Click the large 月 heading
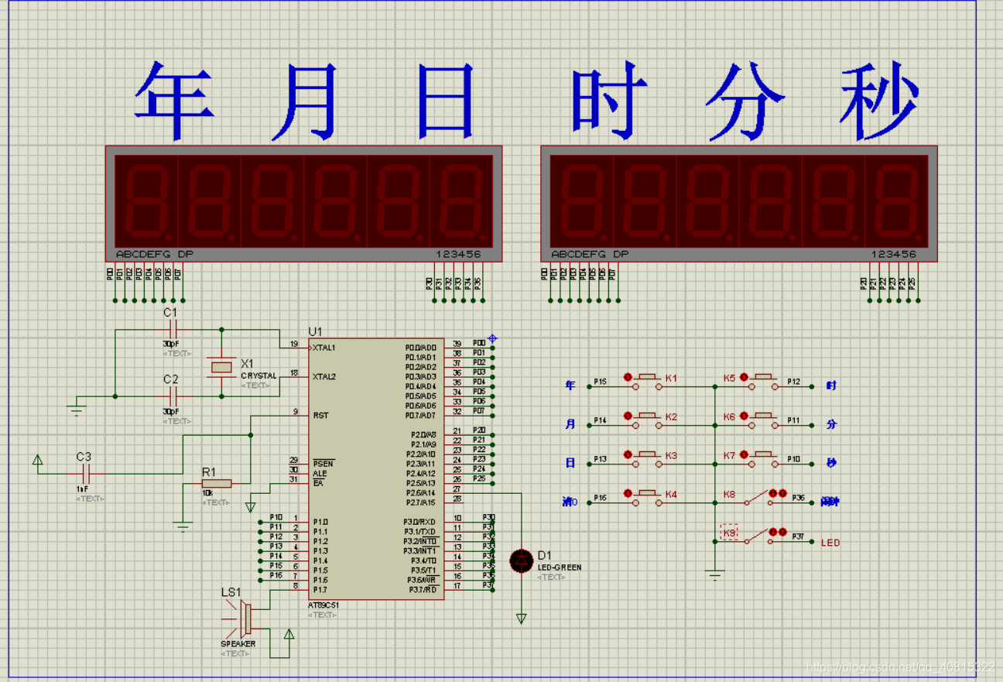 pyautogui.click(x=306, y=101)
